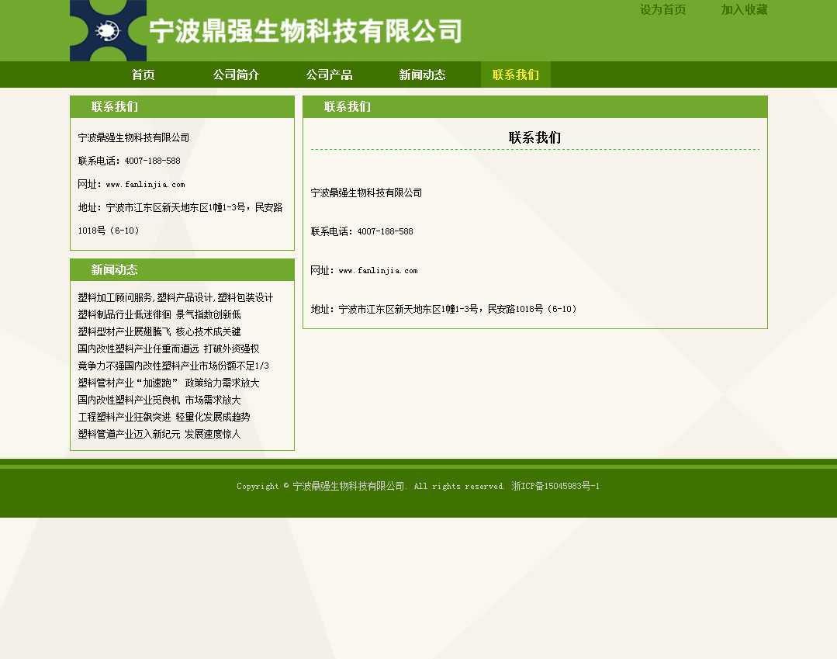Click the footer ICP record number 浙ICP备15045983号-1
The width and height of the screenshot is (837, 659).
tap(555, 487)
